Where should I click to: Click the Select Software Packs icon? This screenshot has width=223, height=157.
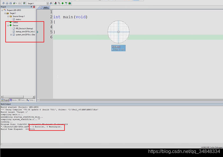click(66, 3)
